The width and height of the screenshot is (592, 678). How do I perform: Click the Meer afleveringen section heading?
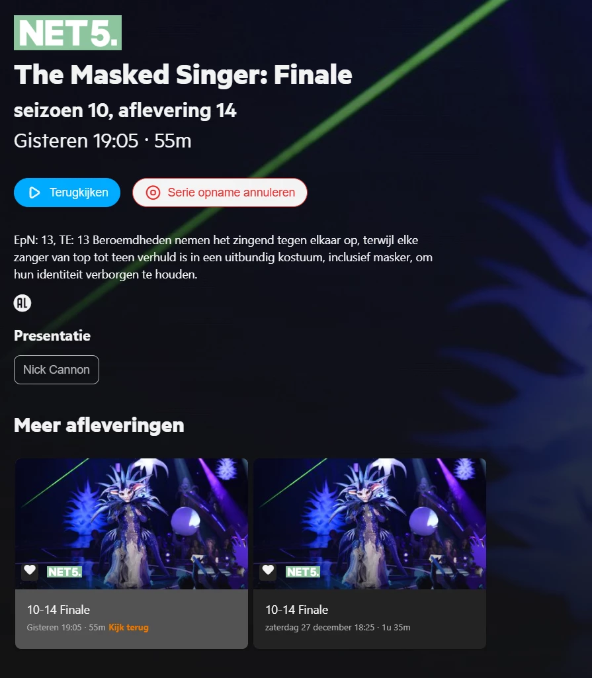pos(99,425)
